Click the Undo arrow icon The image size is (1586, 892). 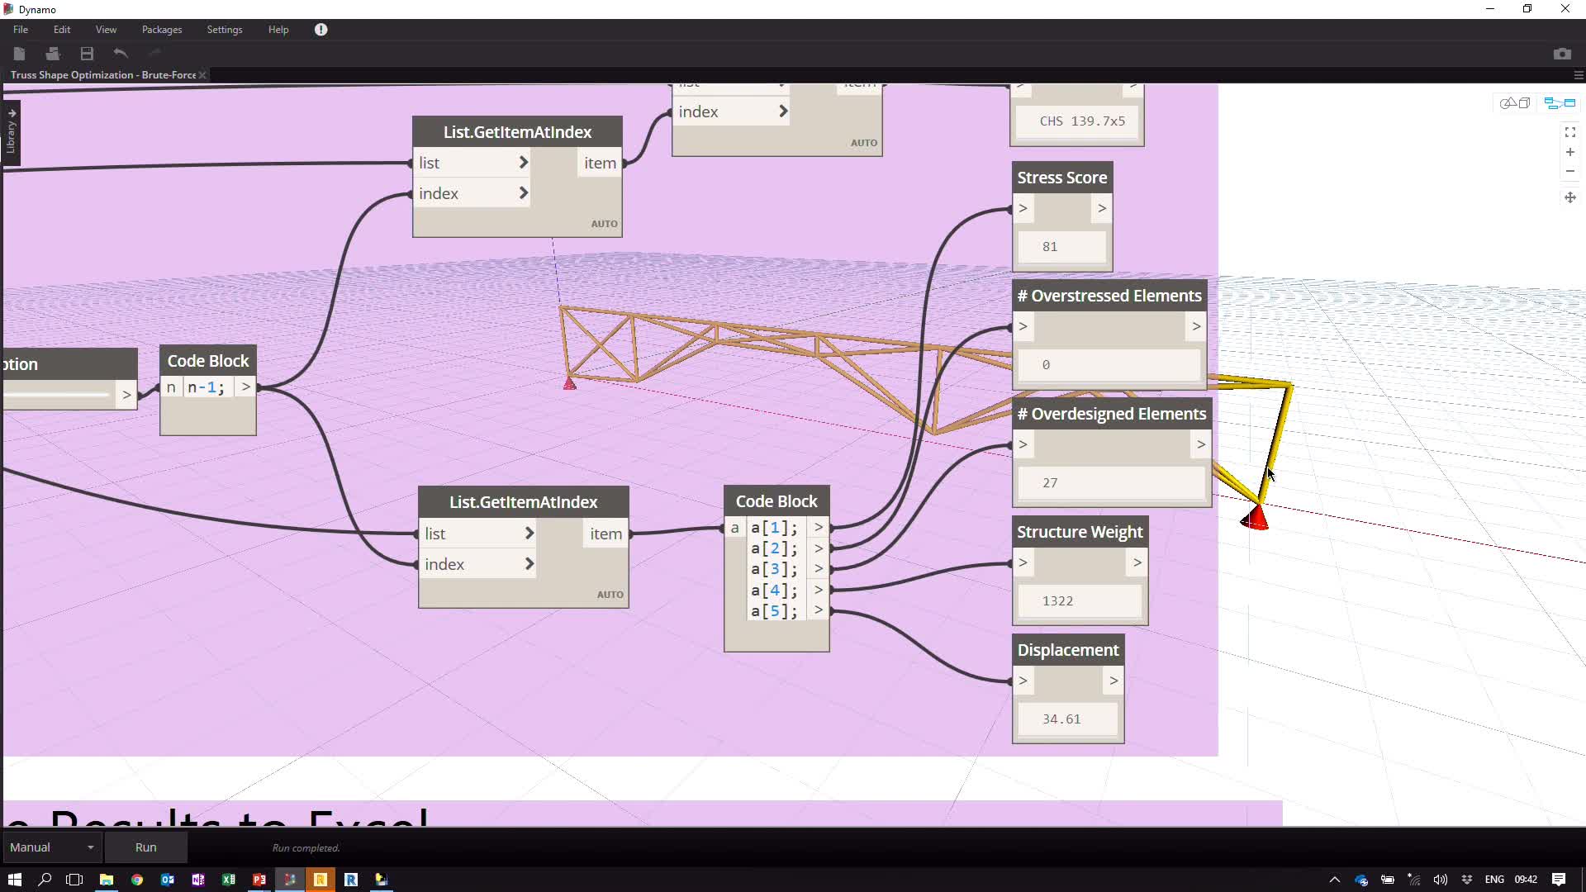121,54
